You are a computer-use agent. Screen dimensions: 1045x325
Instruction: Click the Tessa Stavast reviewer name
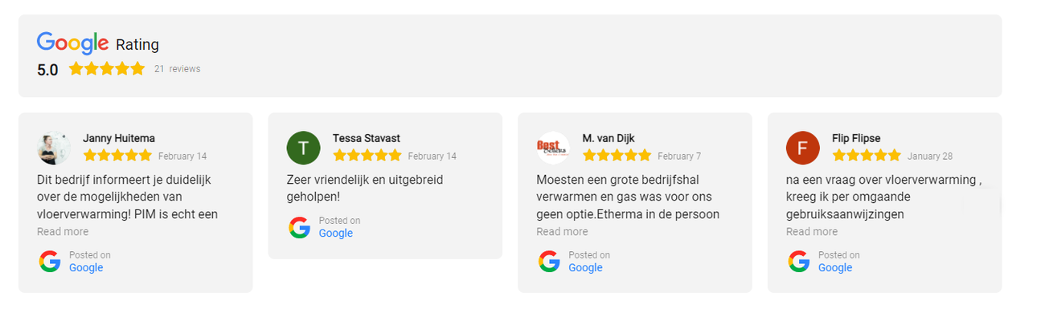[x=366, y=138]
